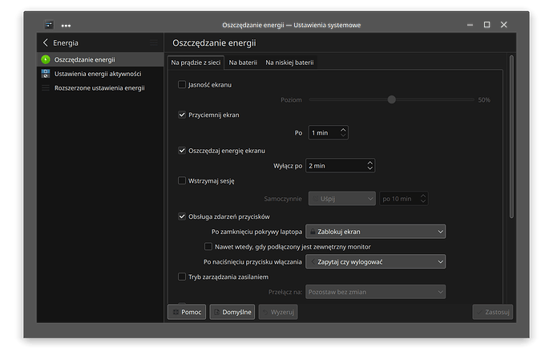Click the Rozszerzone ustawienia energii icon
Screen dimensions: 553x364
[46, 88]
